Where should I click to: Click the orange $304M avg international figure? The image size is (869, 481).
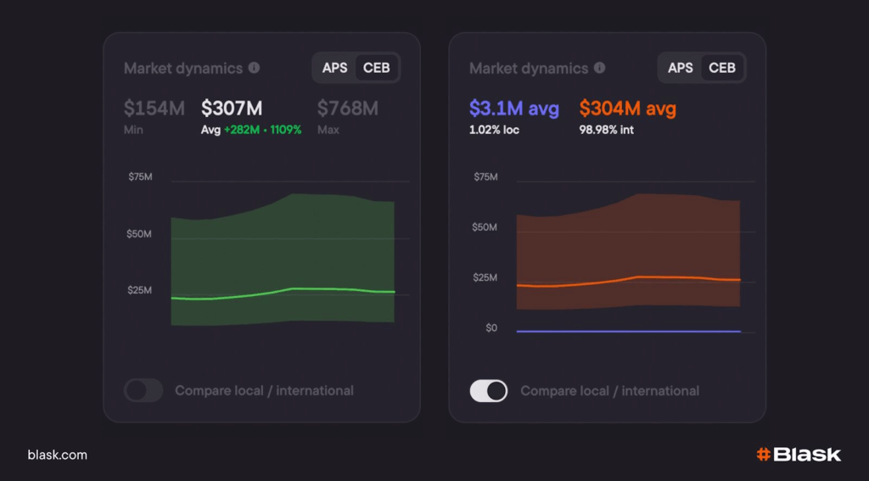tap(627, 109)
